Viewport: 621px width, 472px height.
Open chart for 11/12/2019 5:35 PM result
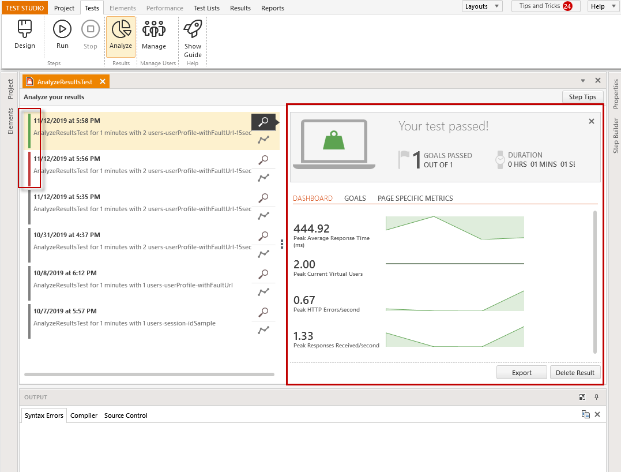(x=264, y=216)
